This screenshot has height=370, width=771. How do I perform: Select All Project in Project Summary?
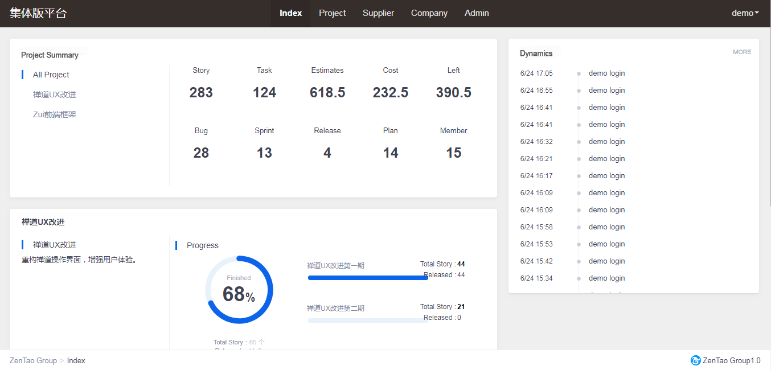tap(51, 75)
